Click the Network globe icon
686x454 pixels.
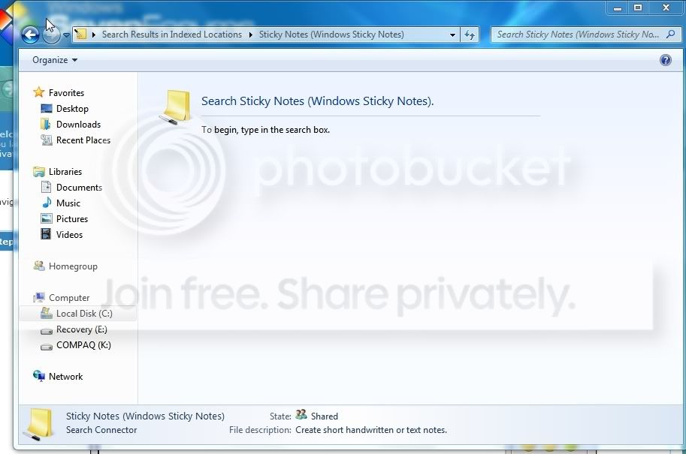(x=39, y=376)
